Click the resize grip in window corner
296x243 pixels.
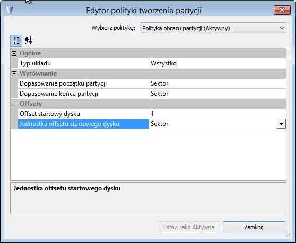(x=288, y=235)
